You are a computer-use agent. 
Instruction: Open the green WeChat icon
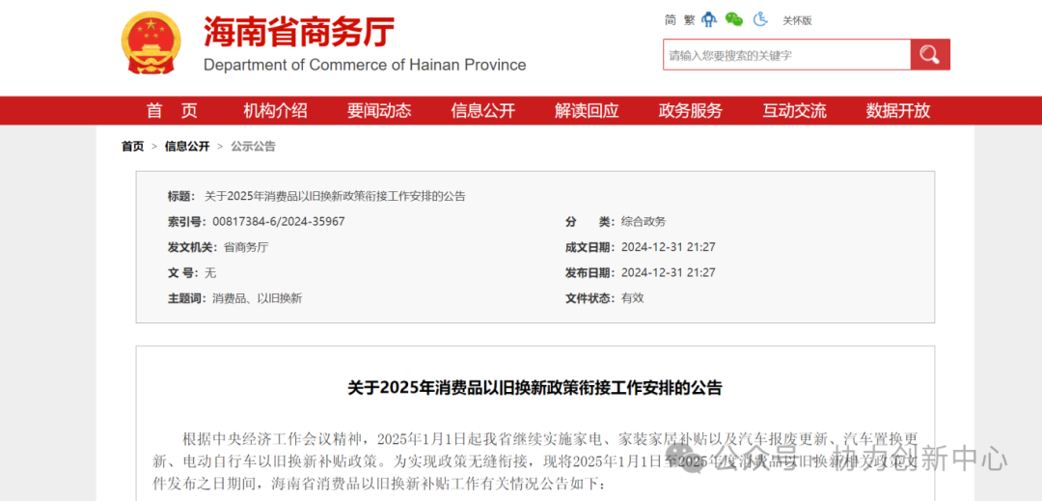(x=733, y=20)
